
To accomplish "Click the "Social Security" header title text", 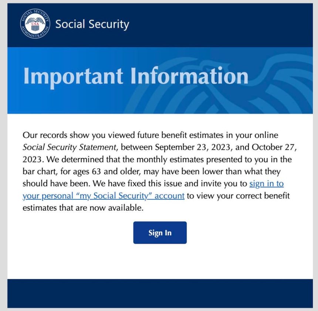I will tap(92, 25).
